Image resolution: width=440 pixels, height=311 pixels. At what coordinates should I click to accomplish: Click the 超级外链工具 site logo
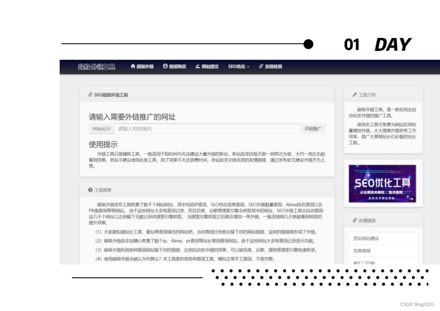tap(96, 67)
